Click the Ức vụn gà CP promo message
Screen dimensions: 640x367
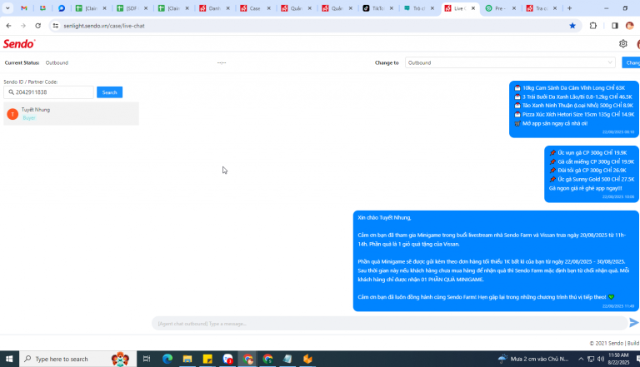pos(592,174)
